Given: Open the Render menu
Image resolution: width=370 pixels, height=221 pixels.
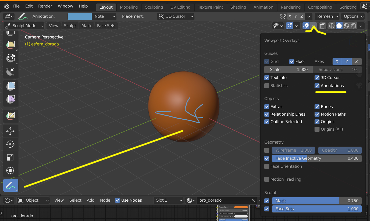Looking at the screenshot, I should (x=45, y=6).
